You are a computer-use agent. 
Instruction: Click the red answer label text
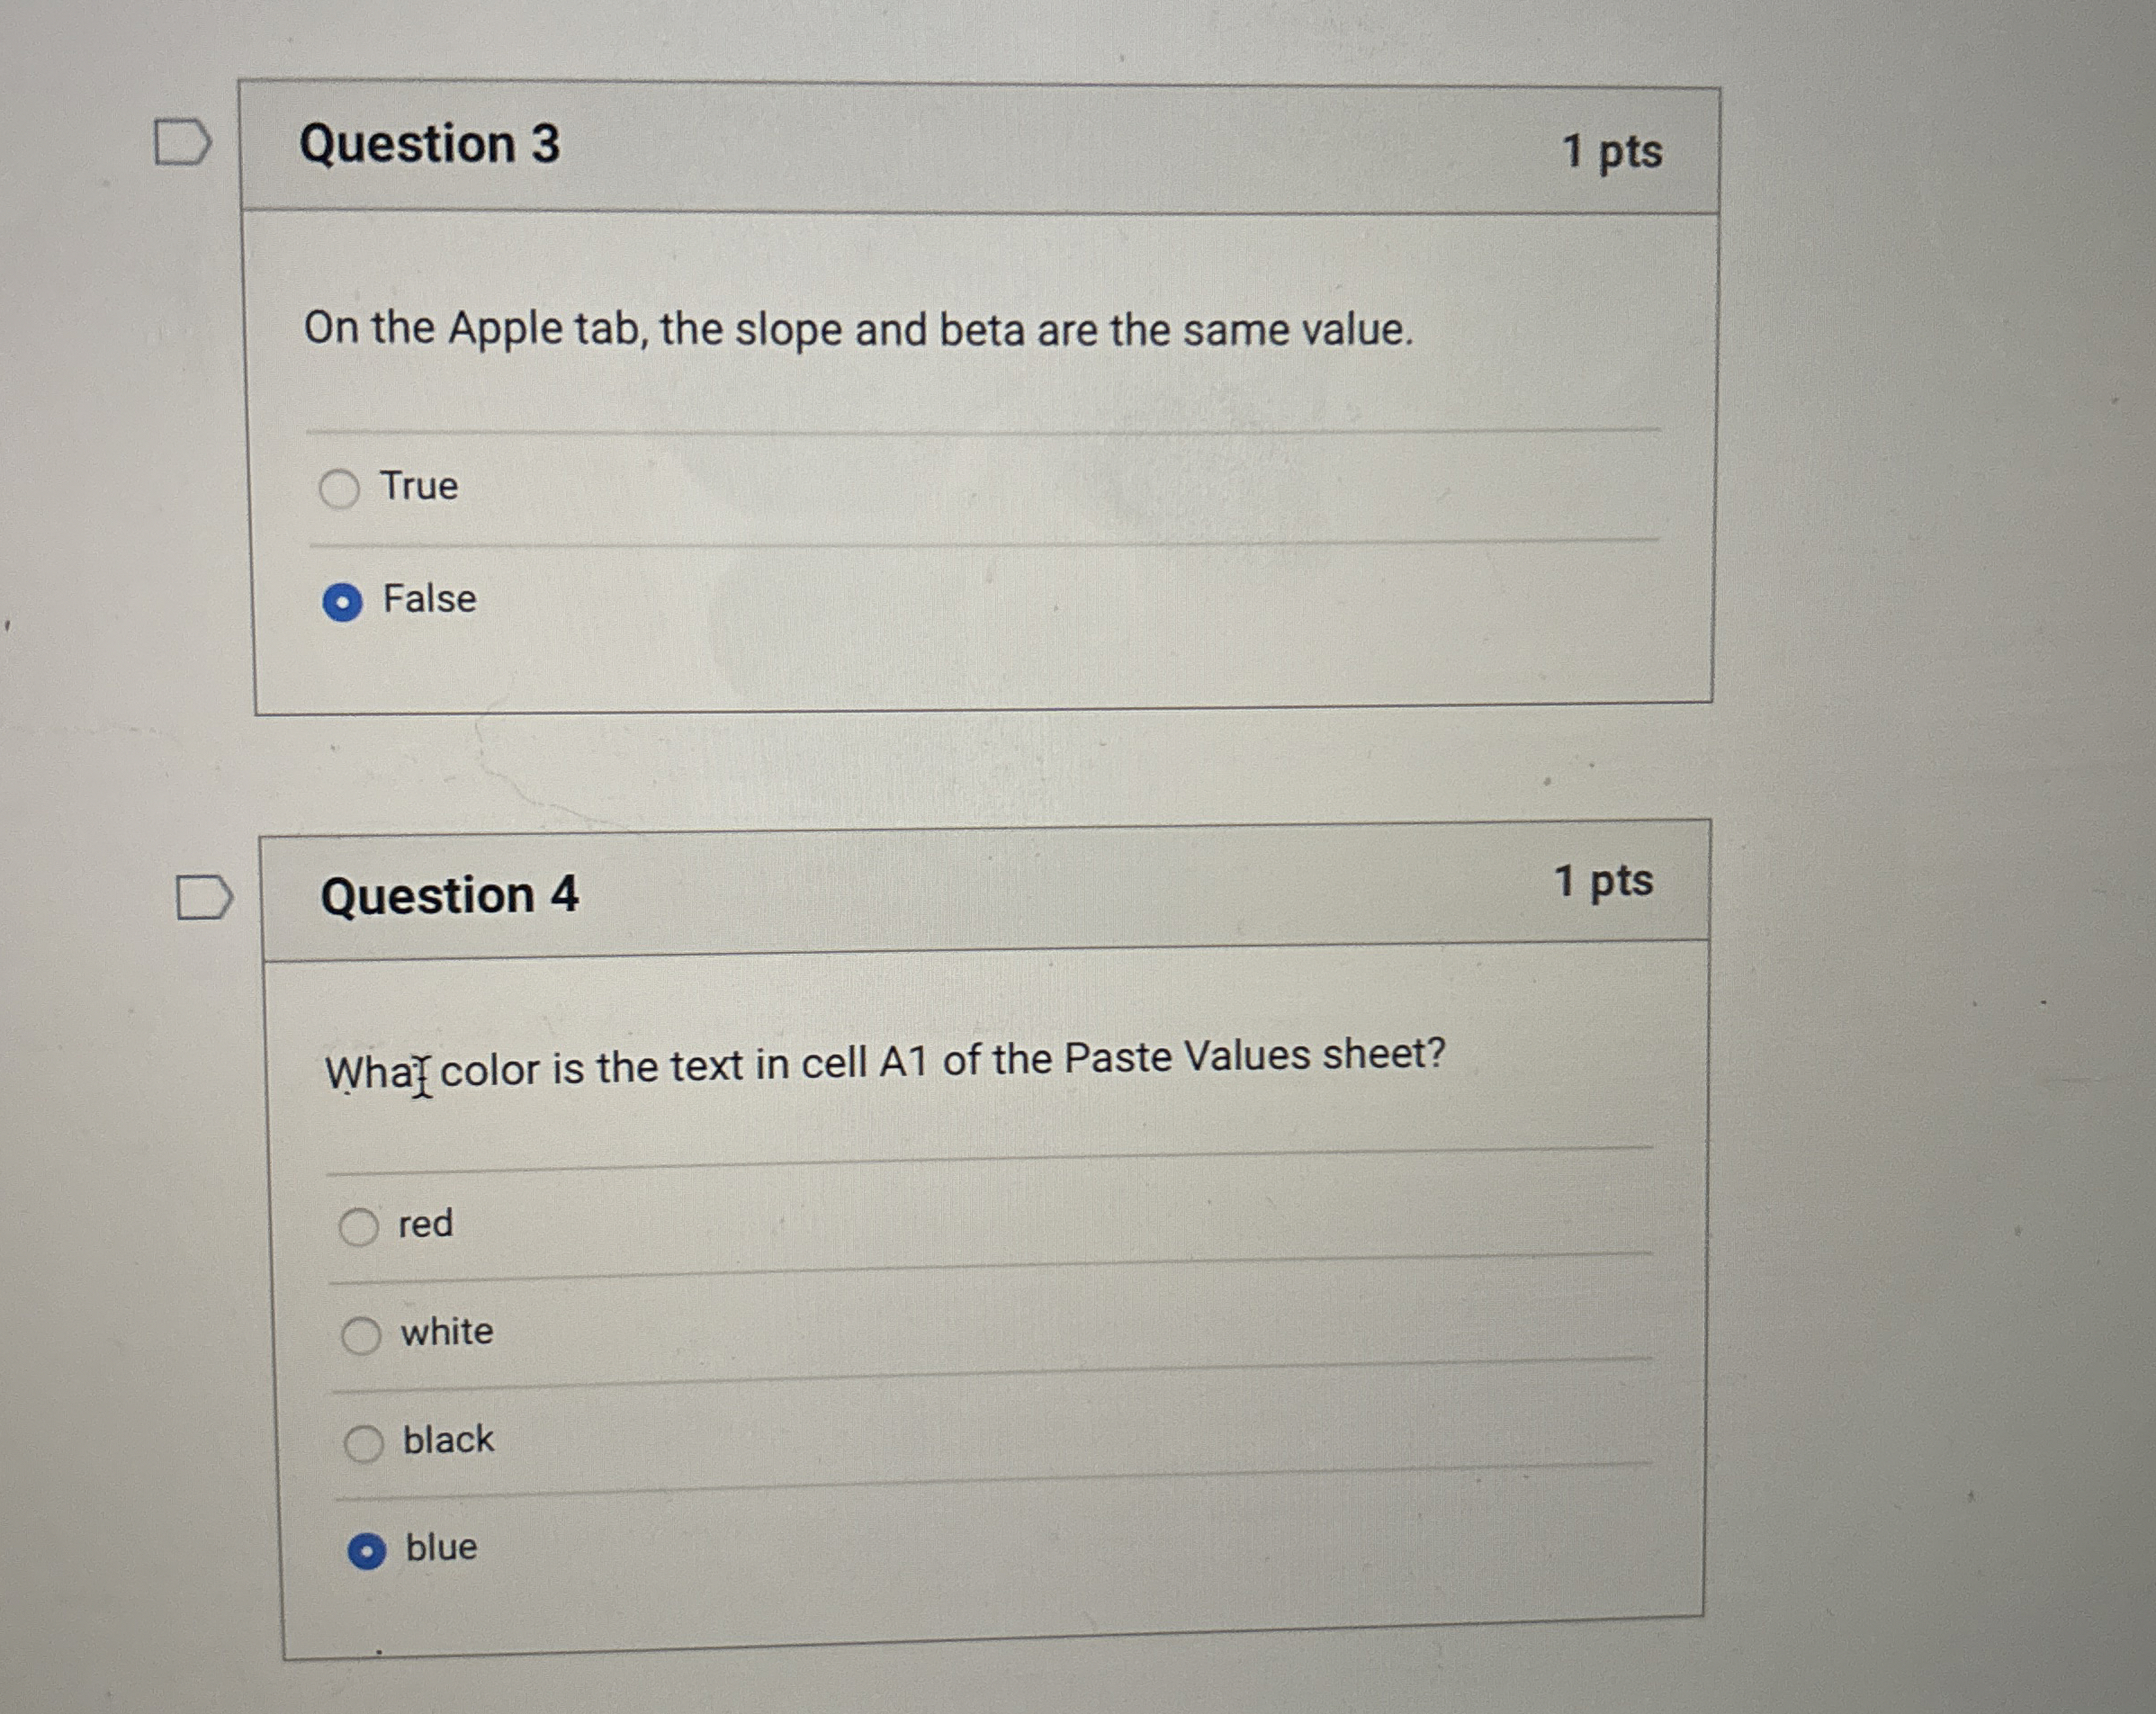tap(427, 1223)
